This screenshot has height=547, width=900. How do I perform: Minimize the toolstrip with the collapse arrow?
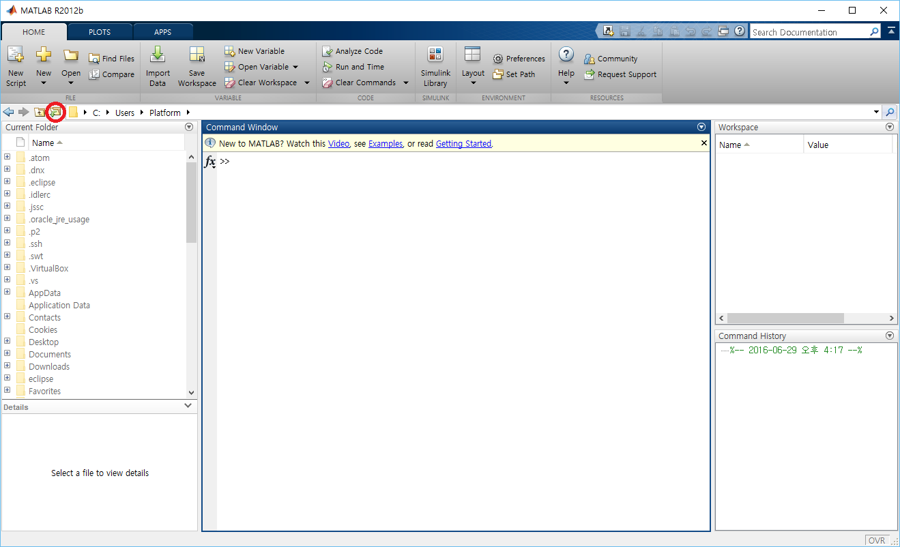click(x=891, y=31)
